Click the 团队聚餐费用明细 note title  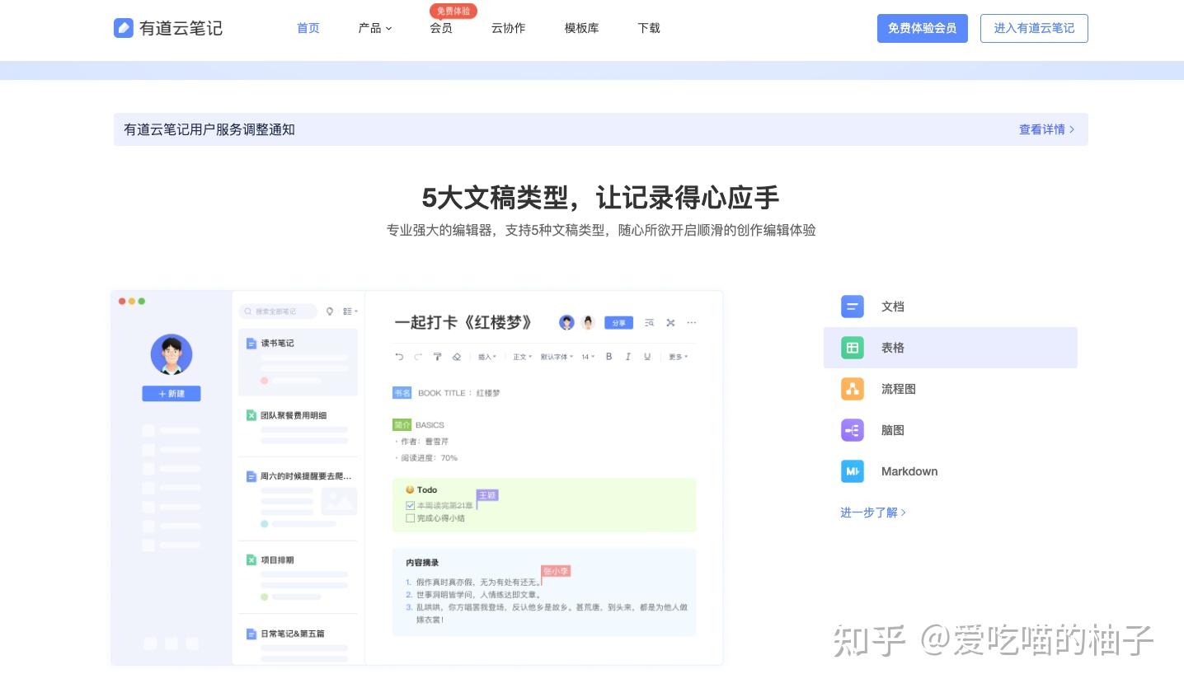point(294,415)
